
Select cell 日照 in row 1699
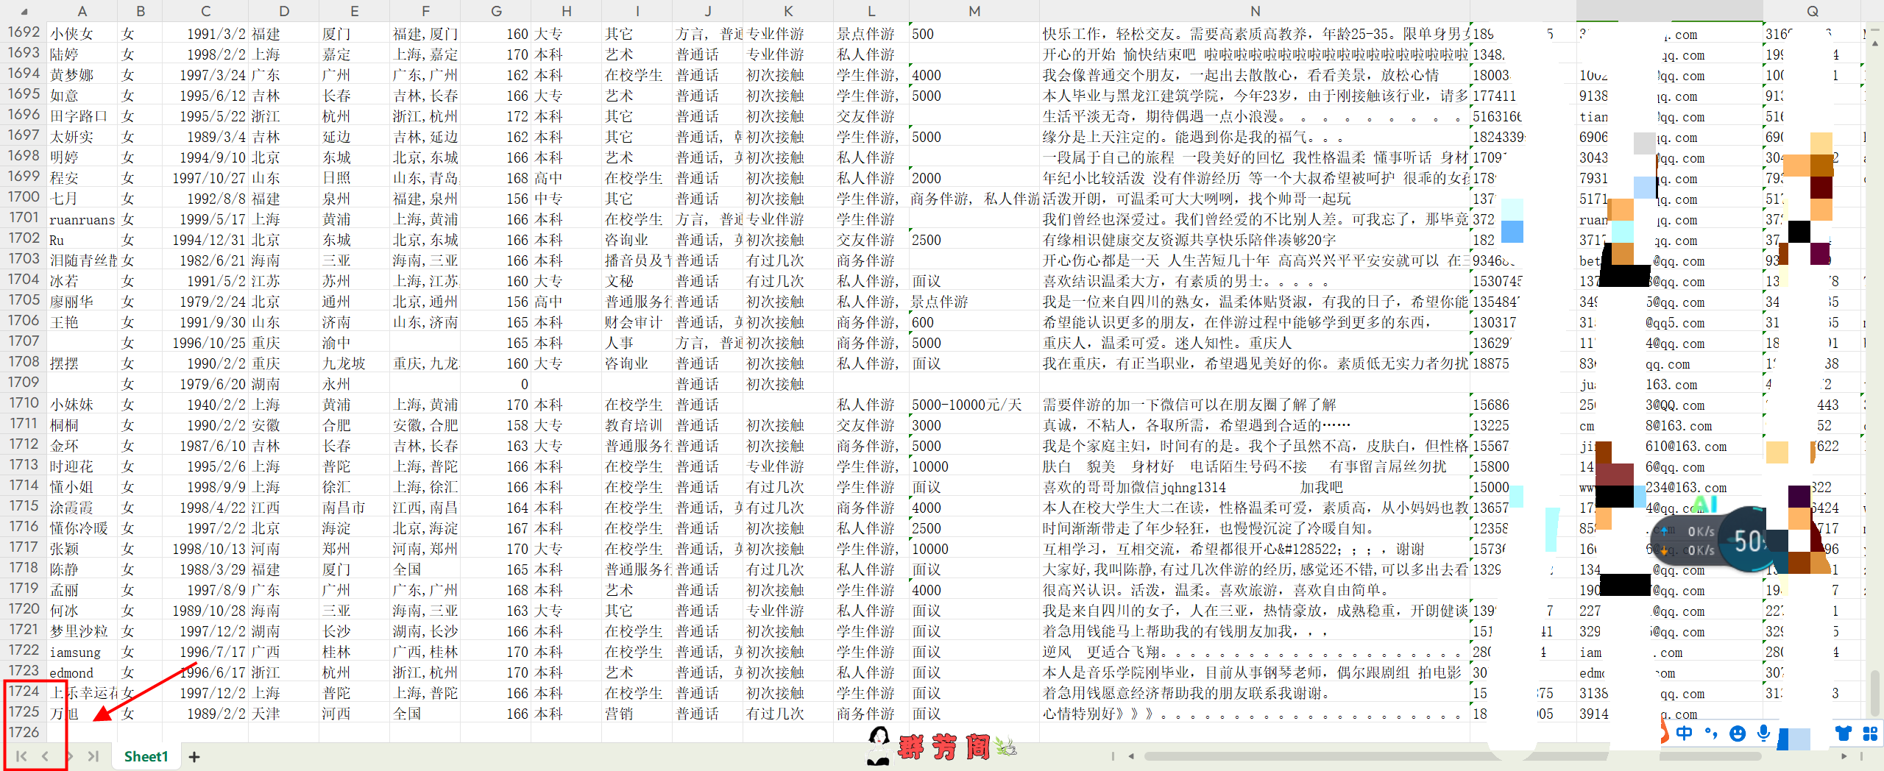point(354,178)
